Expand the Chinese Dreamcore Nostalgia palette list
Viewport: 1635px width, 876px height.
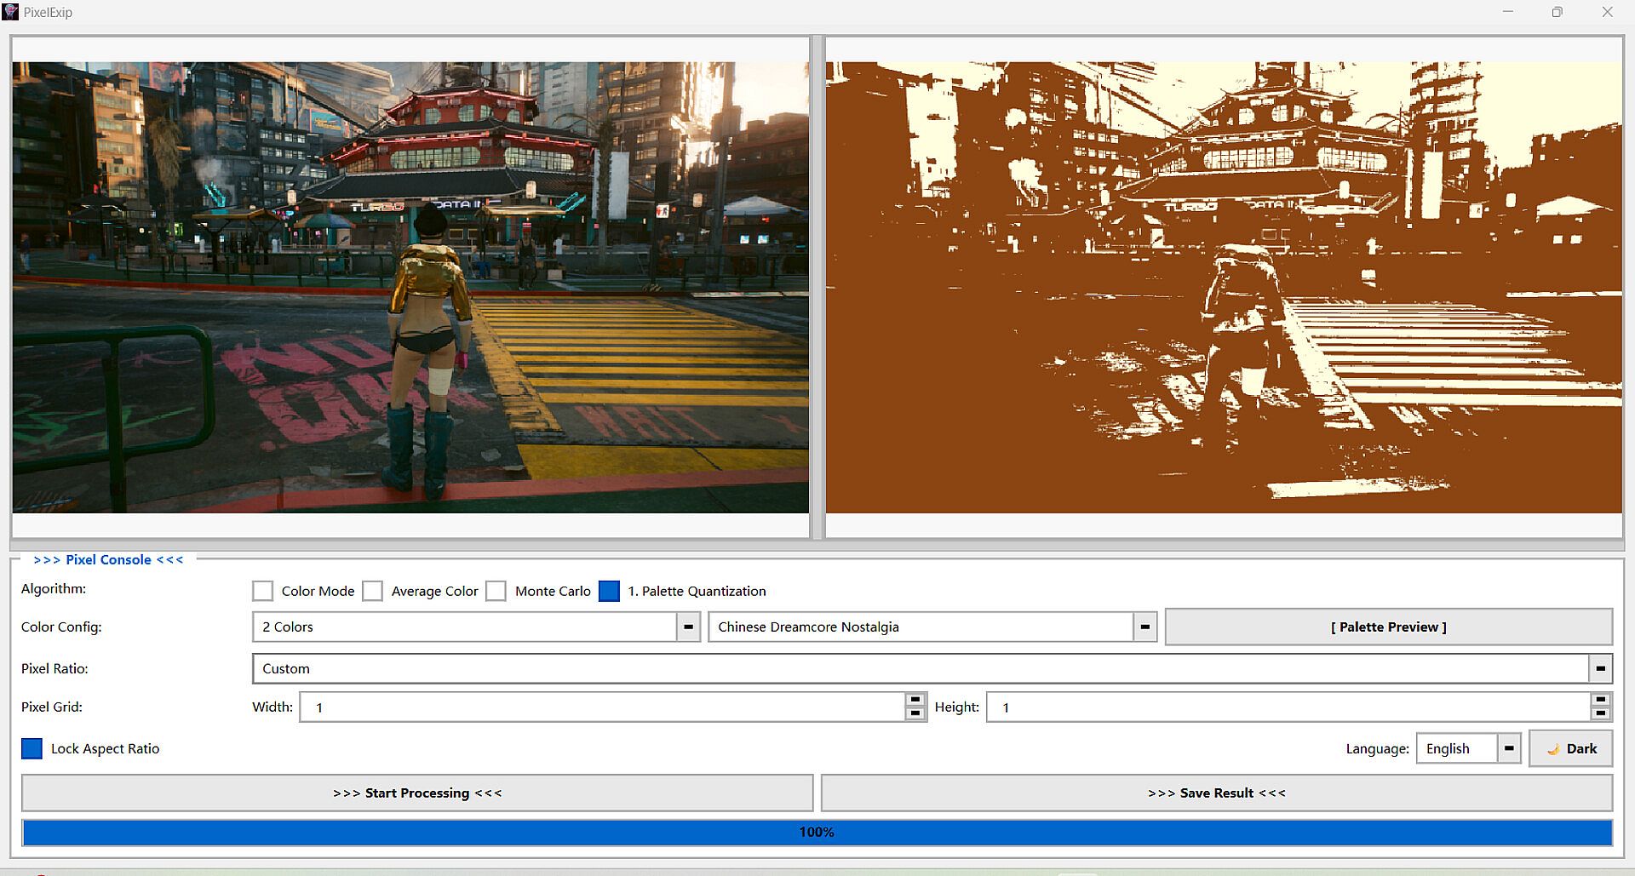point(1144,627)
